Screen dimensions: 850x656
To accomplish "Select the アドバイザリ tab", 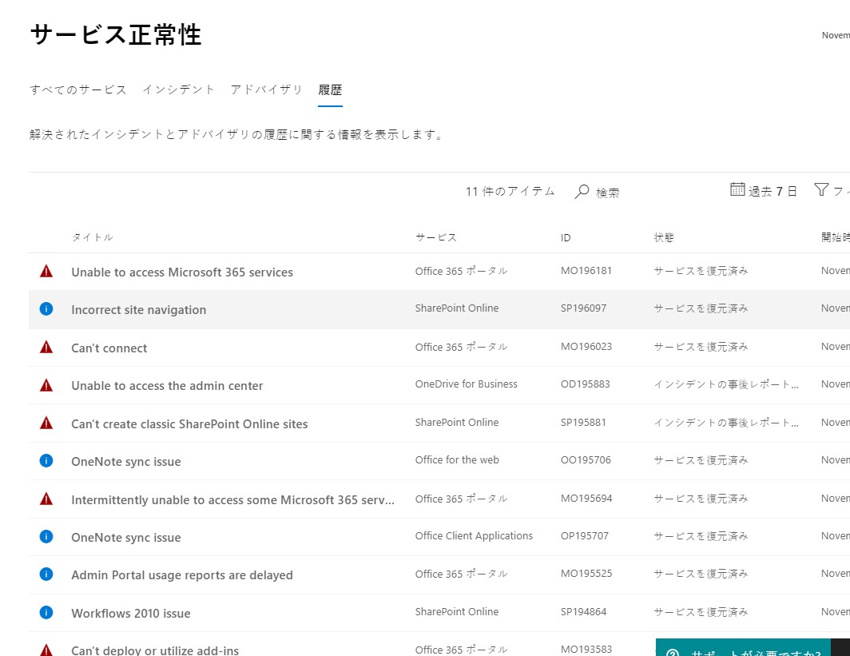I will click(x=267, y=89).
